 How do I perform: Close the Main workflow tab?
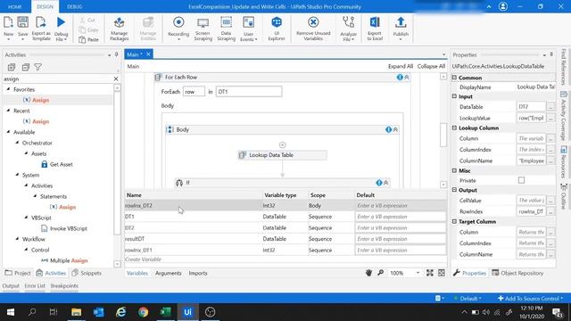(149, 54)
